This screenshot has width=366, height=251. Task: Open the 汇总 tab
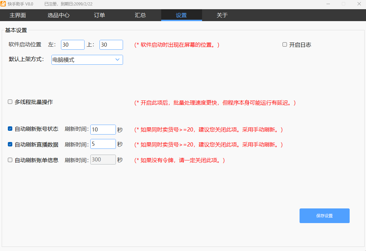[140, 15]
